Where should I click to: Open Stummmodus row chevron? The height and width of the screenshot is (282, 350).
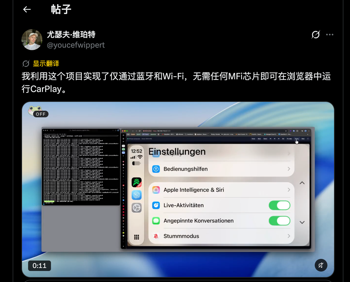289,236
